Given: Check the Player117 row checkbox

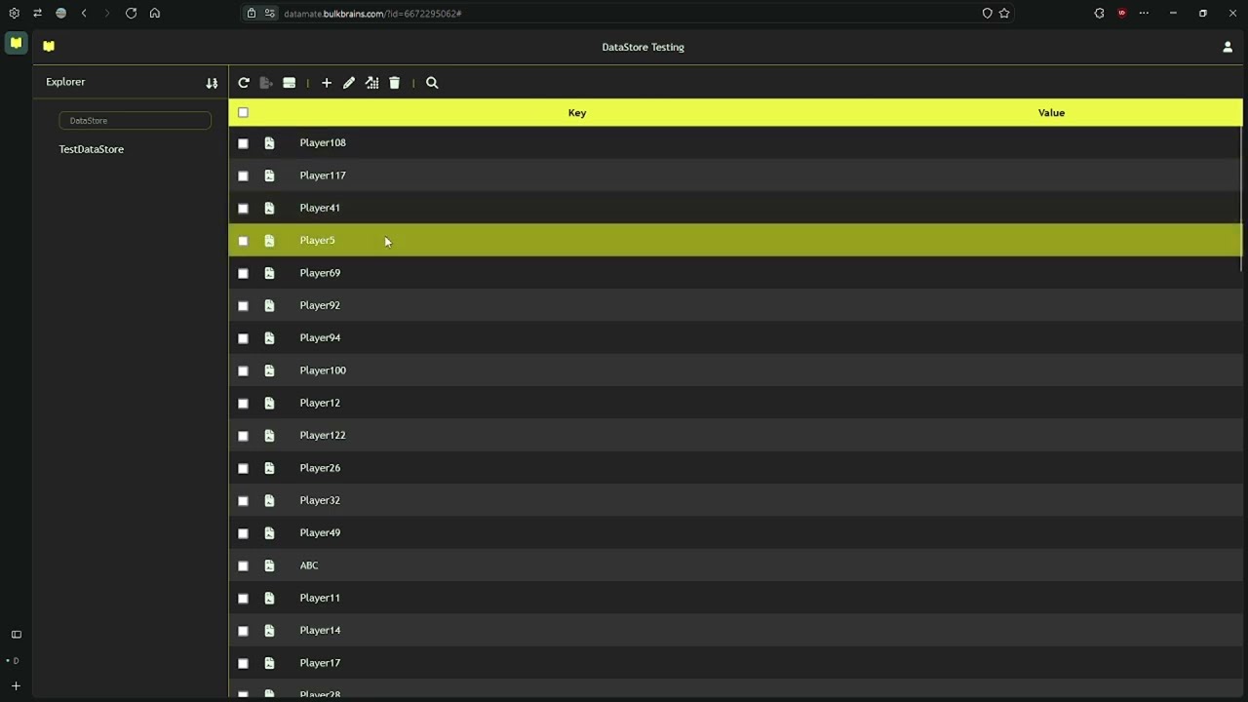Looking at the screenshot, I should tap(243, 175).
